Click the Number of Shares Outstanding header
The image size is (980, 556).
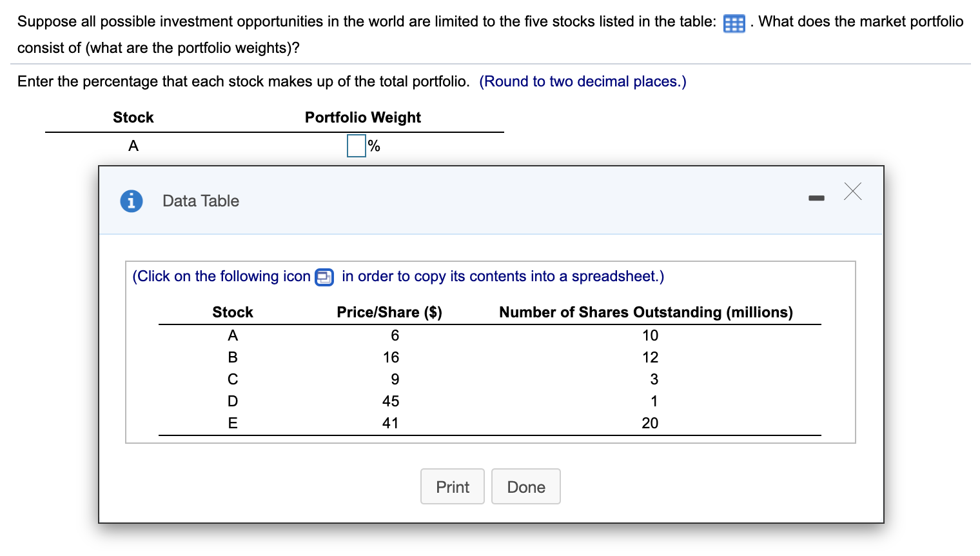coord(645,312)
